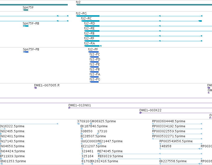Click the RP003022559.5prime EST
212x165 pixels.
click(177, 134)
